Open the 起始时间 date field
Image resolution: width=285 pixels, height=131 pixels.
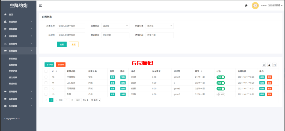point(115,35)
